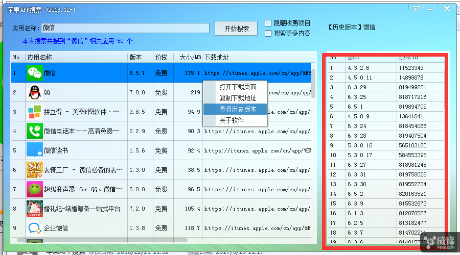Click version ID 819758028
Screen dimensions: 460x255
(412, 174)
